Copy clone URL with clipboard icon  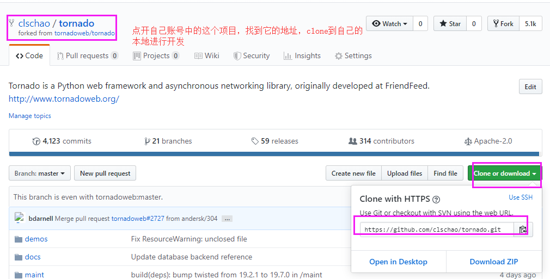pos(523,230)
